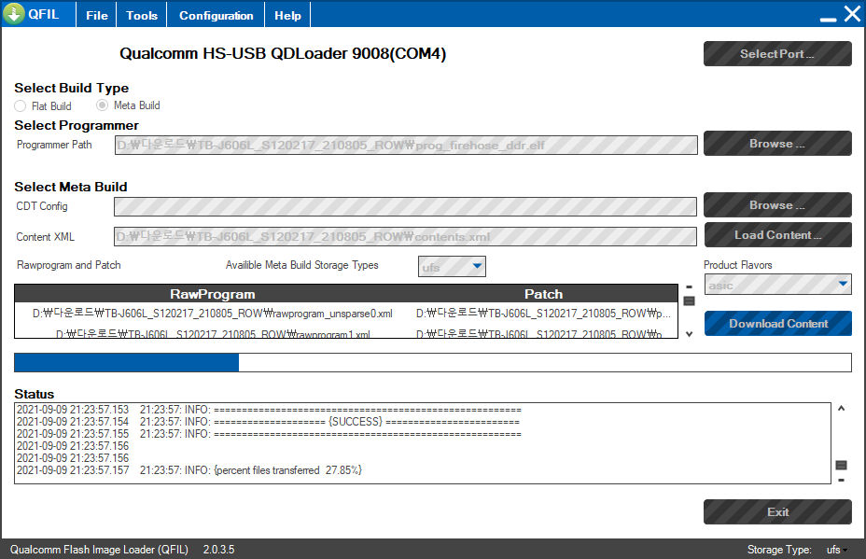Click the up arrow beside Status log

point(841,409)
